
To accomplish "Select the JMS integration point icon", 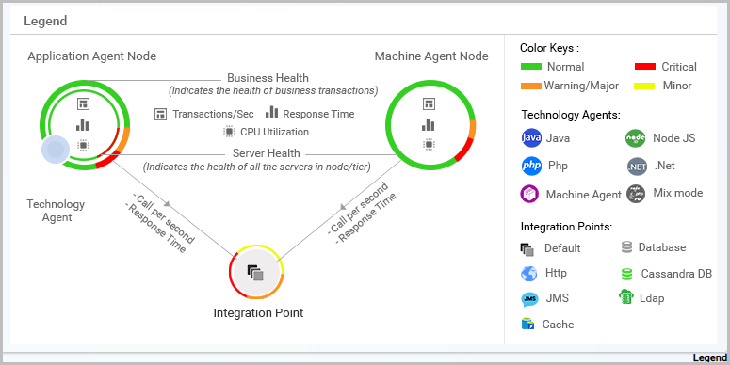I will pyautogui.click(x=529, y=299).
